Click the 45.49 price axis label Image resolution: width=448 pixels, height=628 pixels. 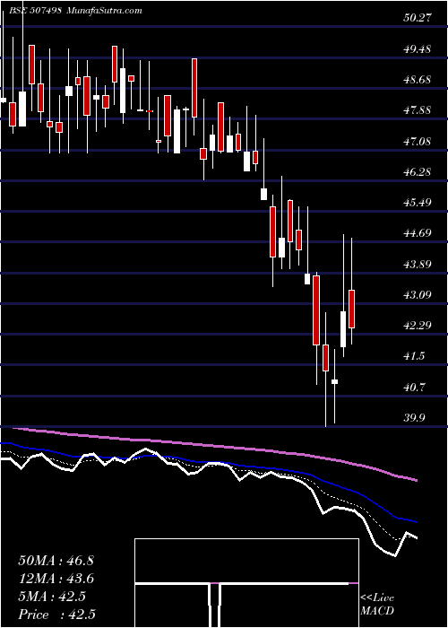pyautogui.click(x=418, y=202)
